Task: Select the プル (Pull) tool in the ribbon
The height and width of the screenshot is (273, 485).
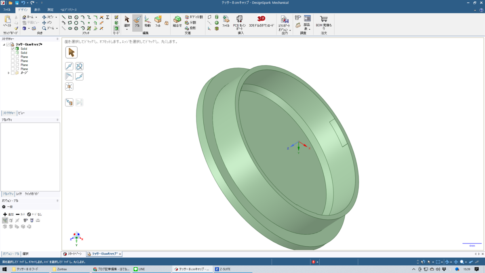Action: tap(137, 22)
